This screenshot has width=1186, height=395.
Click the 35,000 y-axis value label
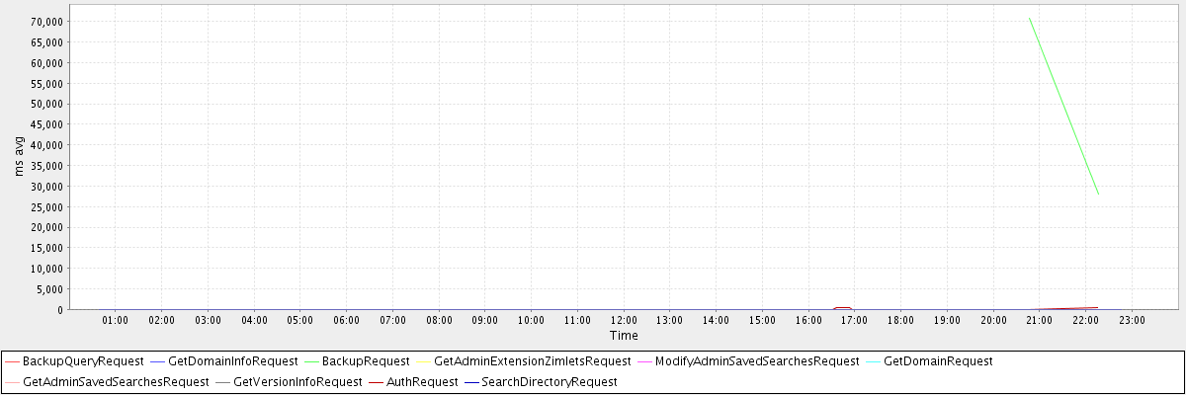47,166
